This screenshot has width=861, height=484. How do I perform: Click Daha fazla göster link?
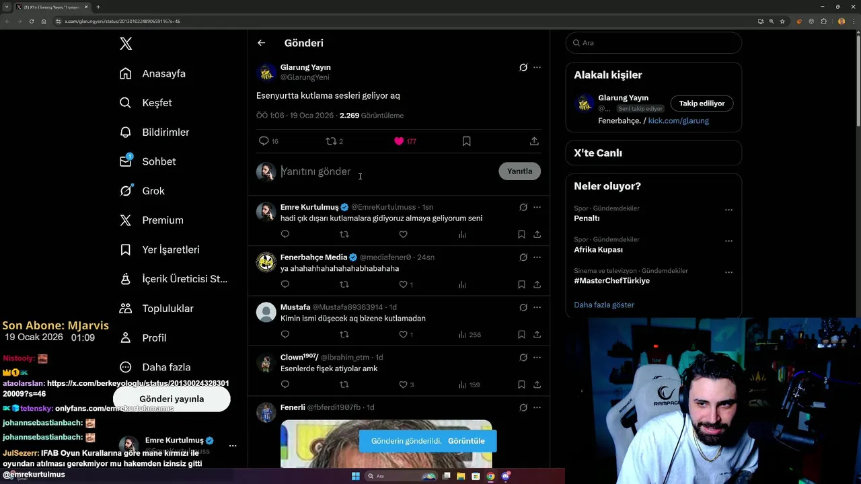604,305
